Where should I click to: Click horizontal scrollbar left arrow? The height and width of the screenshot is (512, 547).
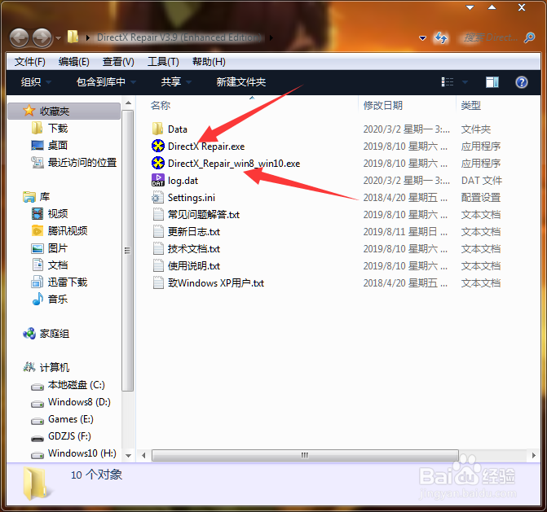[x=143, y=455]
